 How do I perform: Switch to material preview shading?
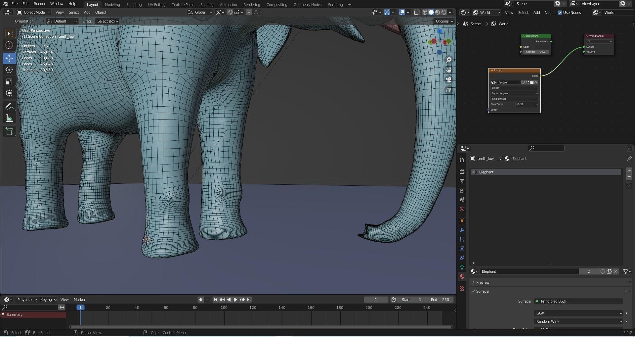[x=438, y=12]
